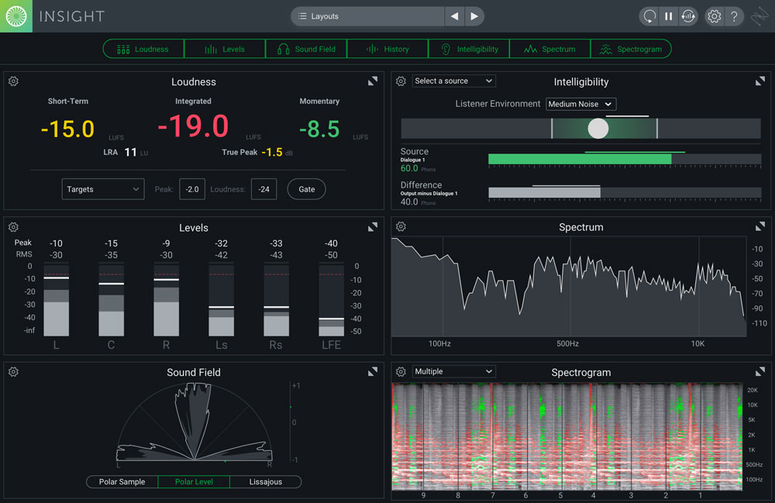Open Levels panel settings gear

pos(13,227)
